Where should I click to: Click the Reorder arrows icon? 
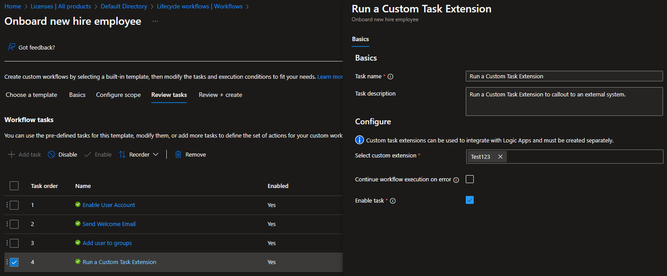point(123,154)
